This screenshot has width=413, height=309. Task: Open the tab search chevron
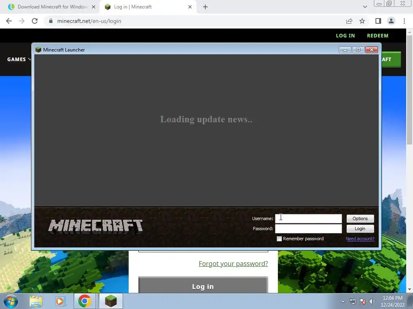click(x=365, y=7)
